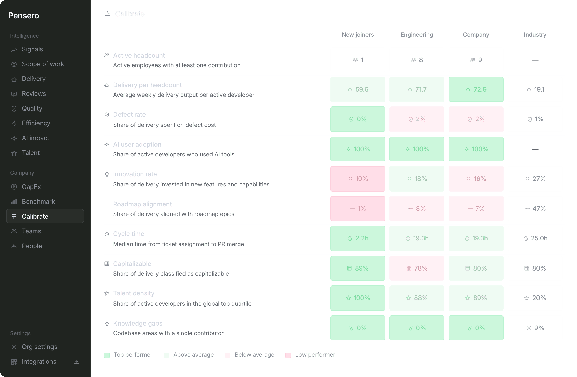Open the Benchmark menu item

45,202
